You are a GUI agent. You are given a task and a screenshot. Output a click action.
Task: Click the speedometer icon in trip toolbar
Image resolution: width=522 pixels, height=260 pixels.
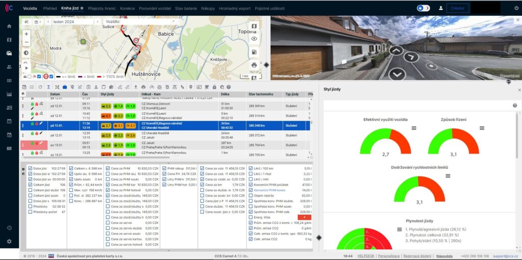pyautogui.click(x=152, y=87)
